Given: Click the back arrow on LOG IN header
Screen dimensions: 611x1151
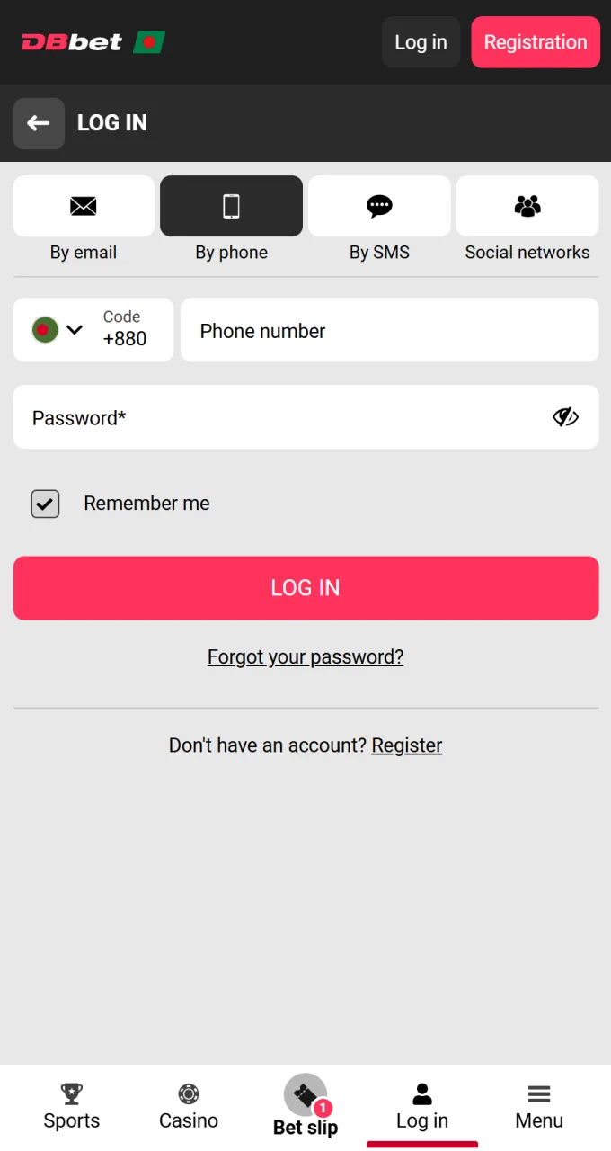Looking at the screenshot, I should coord(39,123).
